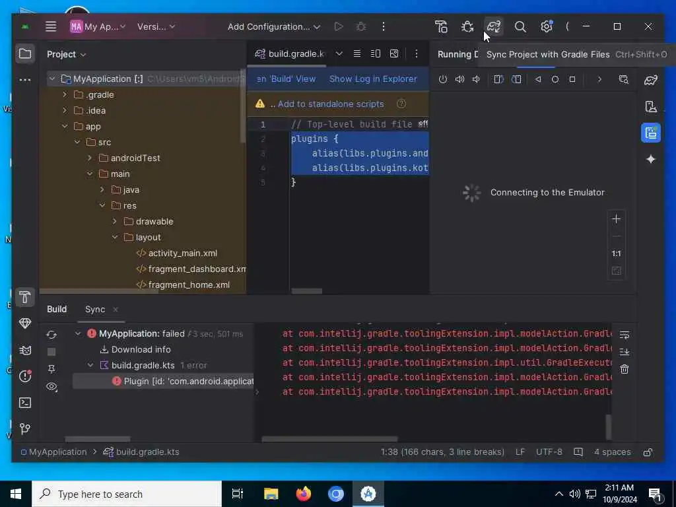Click the Device Manager toolbar icon
Viewport: 676px width, 507px height.
(x=441, y=26)
